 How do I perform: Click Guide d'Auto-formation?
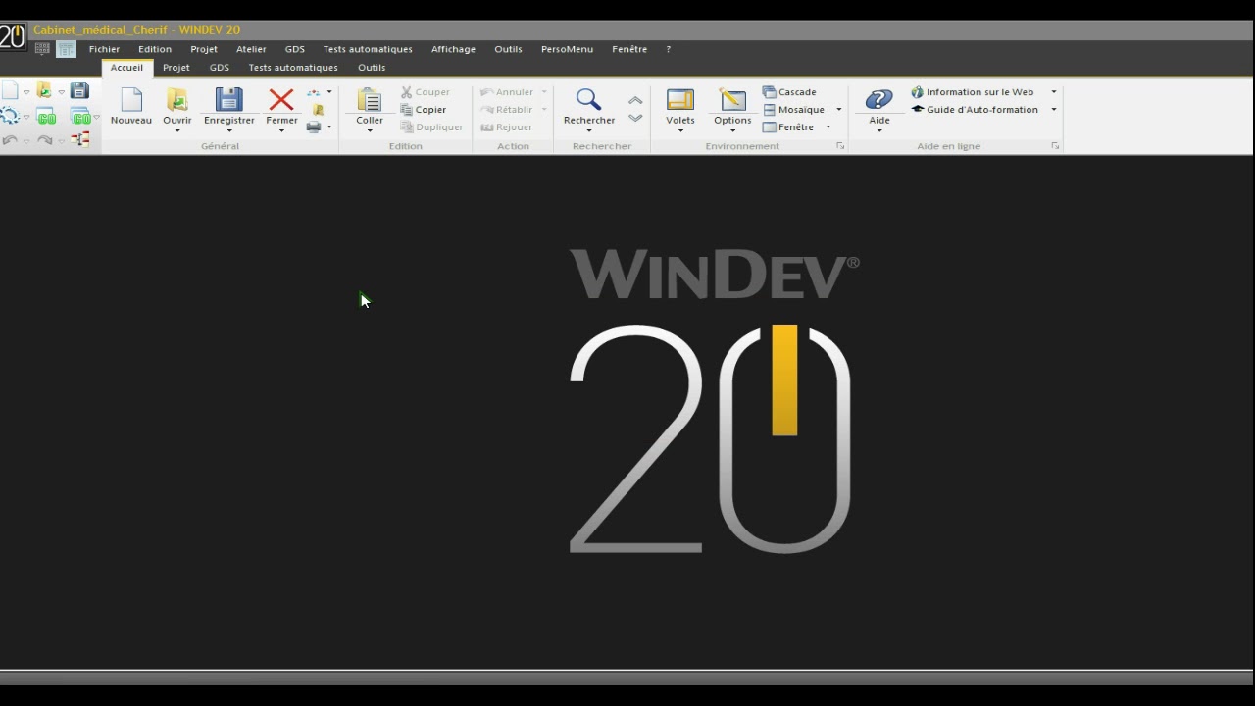click(975, 110)
